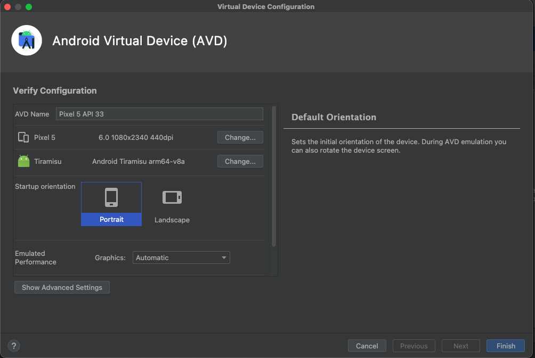The height and width of the screenshot is (358, 535).
Task: Click the Previous button
Action: [414, 346]
